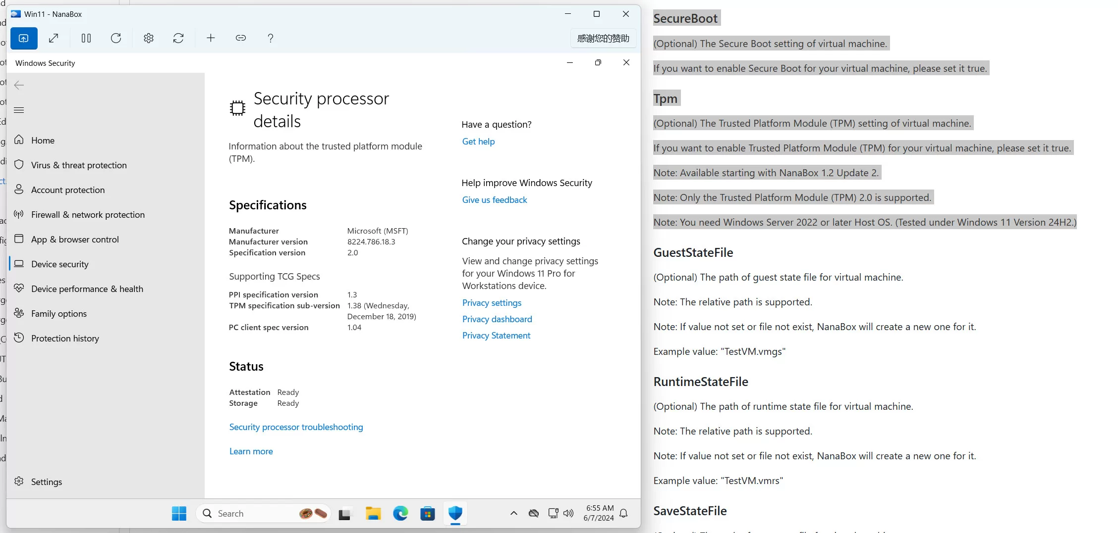Screen dimensions: 1118x533
Task: Go to Device performance & health
Action: point(87,289)
